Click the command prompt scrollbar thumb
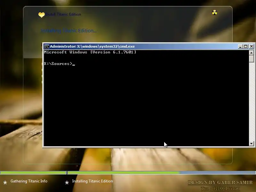 pos(251,59)
